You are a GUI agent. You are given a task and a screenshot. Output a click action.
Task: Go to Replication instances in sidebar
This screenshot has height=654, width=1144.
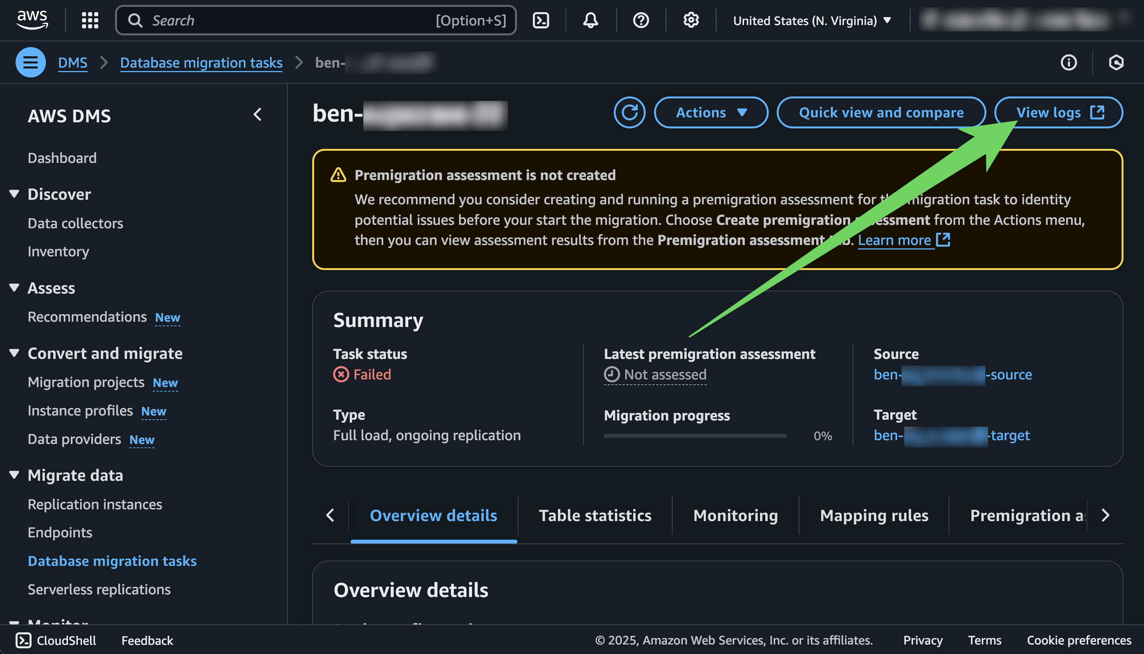95,504
